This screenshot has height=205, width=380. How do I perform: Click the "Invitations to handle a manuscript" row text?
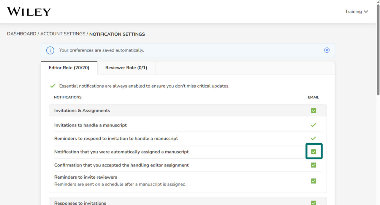[x=91, y=125]
